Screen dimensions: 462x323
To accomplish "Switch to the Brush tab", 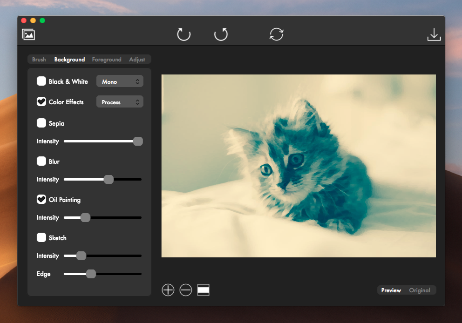I will pyautogui.click(x=39, y=60).
